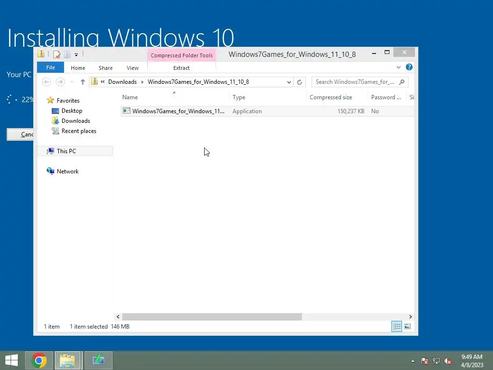Open the Share ribbon tab
493x370 pixels.
click(x=105, y=68)
